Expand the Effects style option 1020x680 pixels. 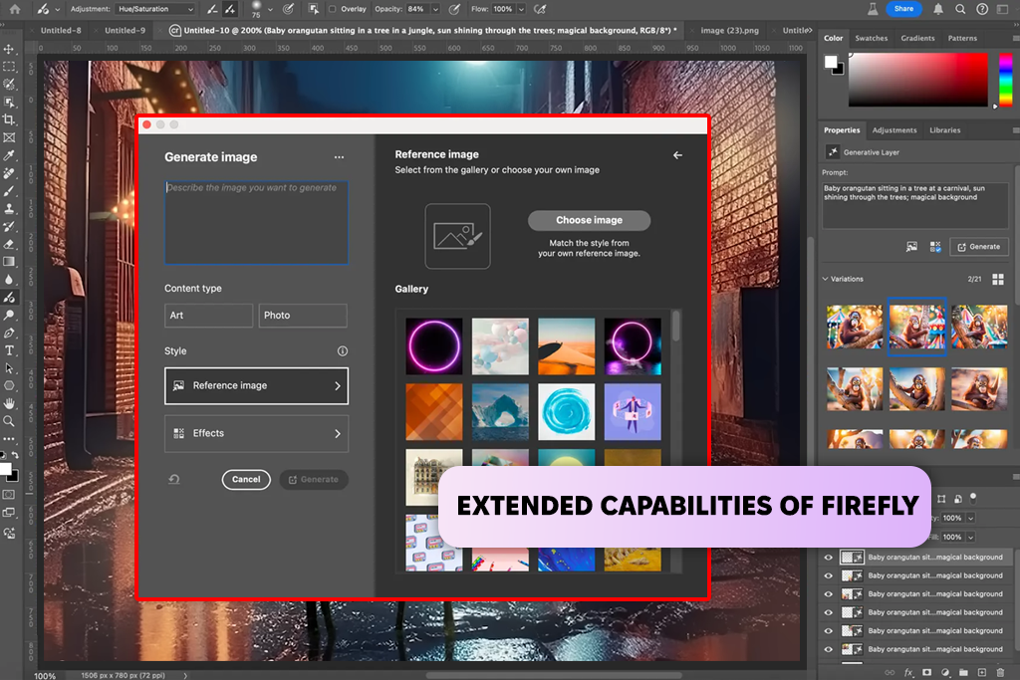256,434
